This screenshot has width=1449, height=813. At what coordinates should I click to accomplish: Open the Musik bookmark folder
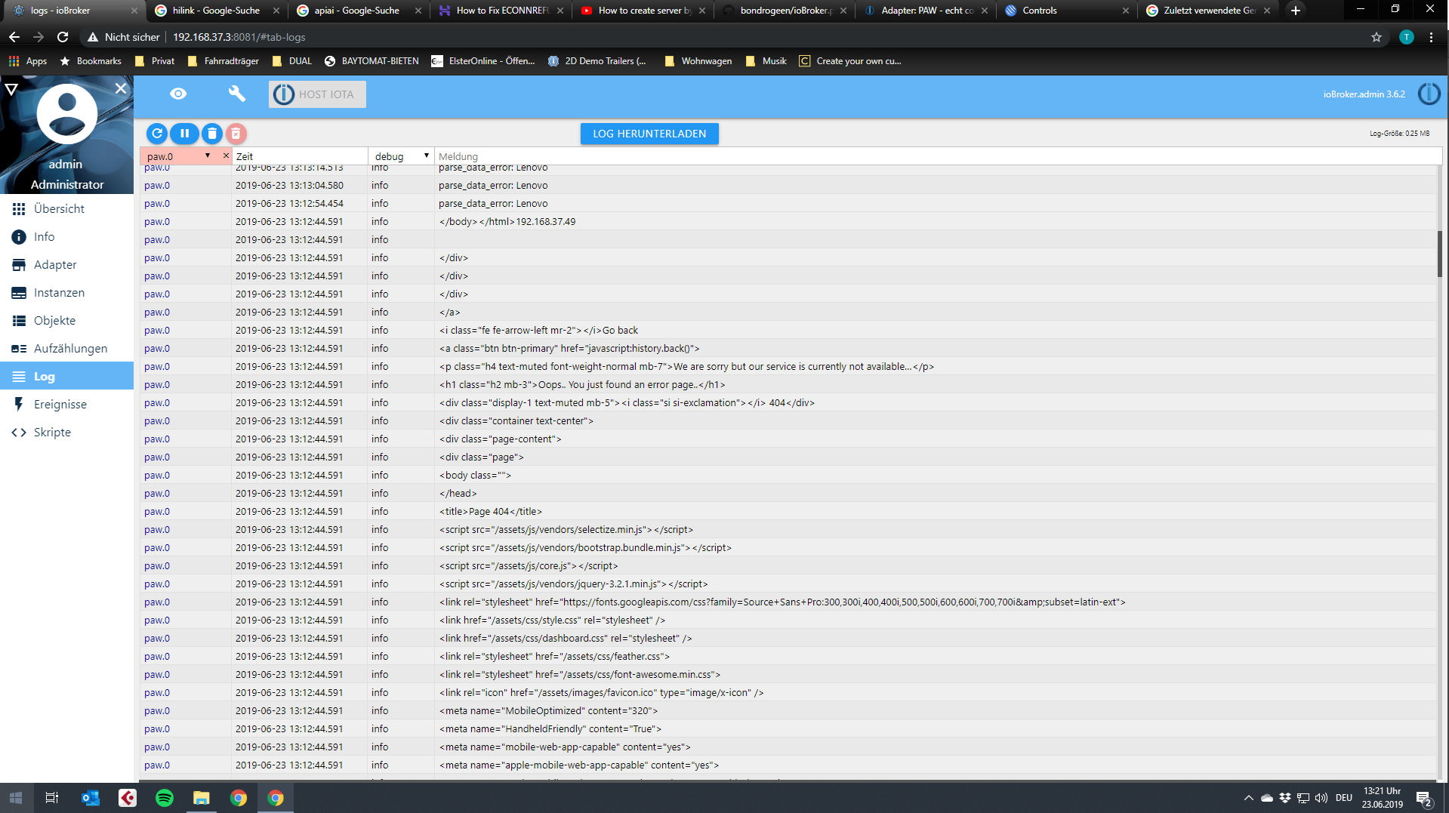pos(766,61)
